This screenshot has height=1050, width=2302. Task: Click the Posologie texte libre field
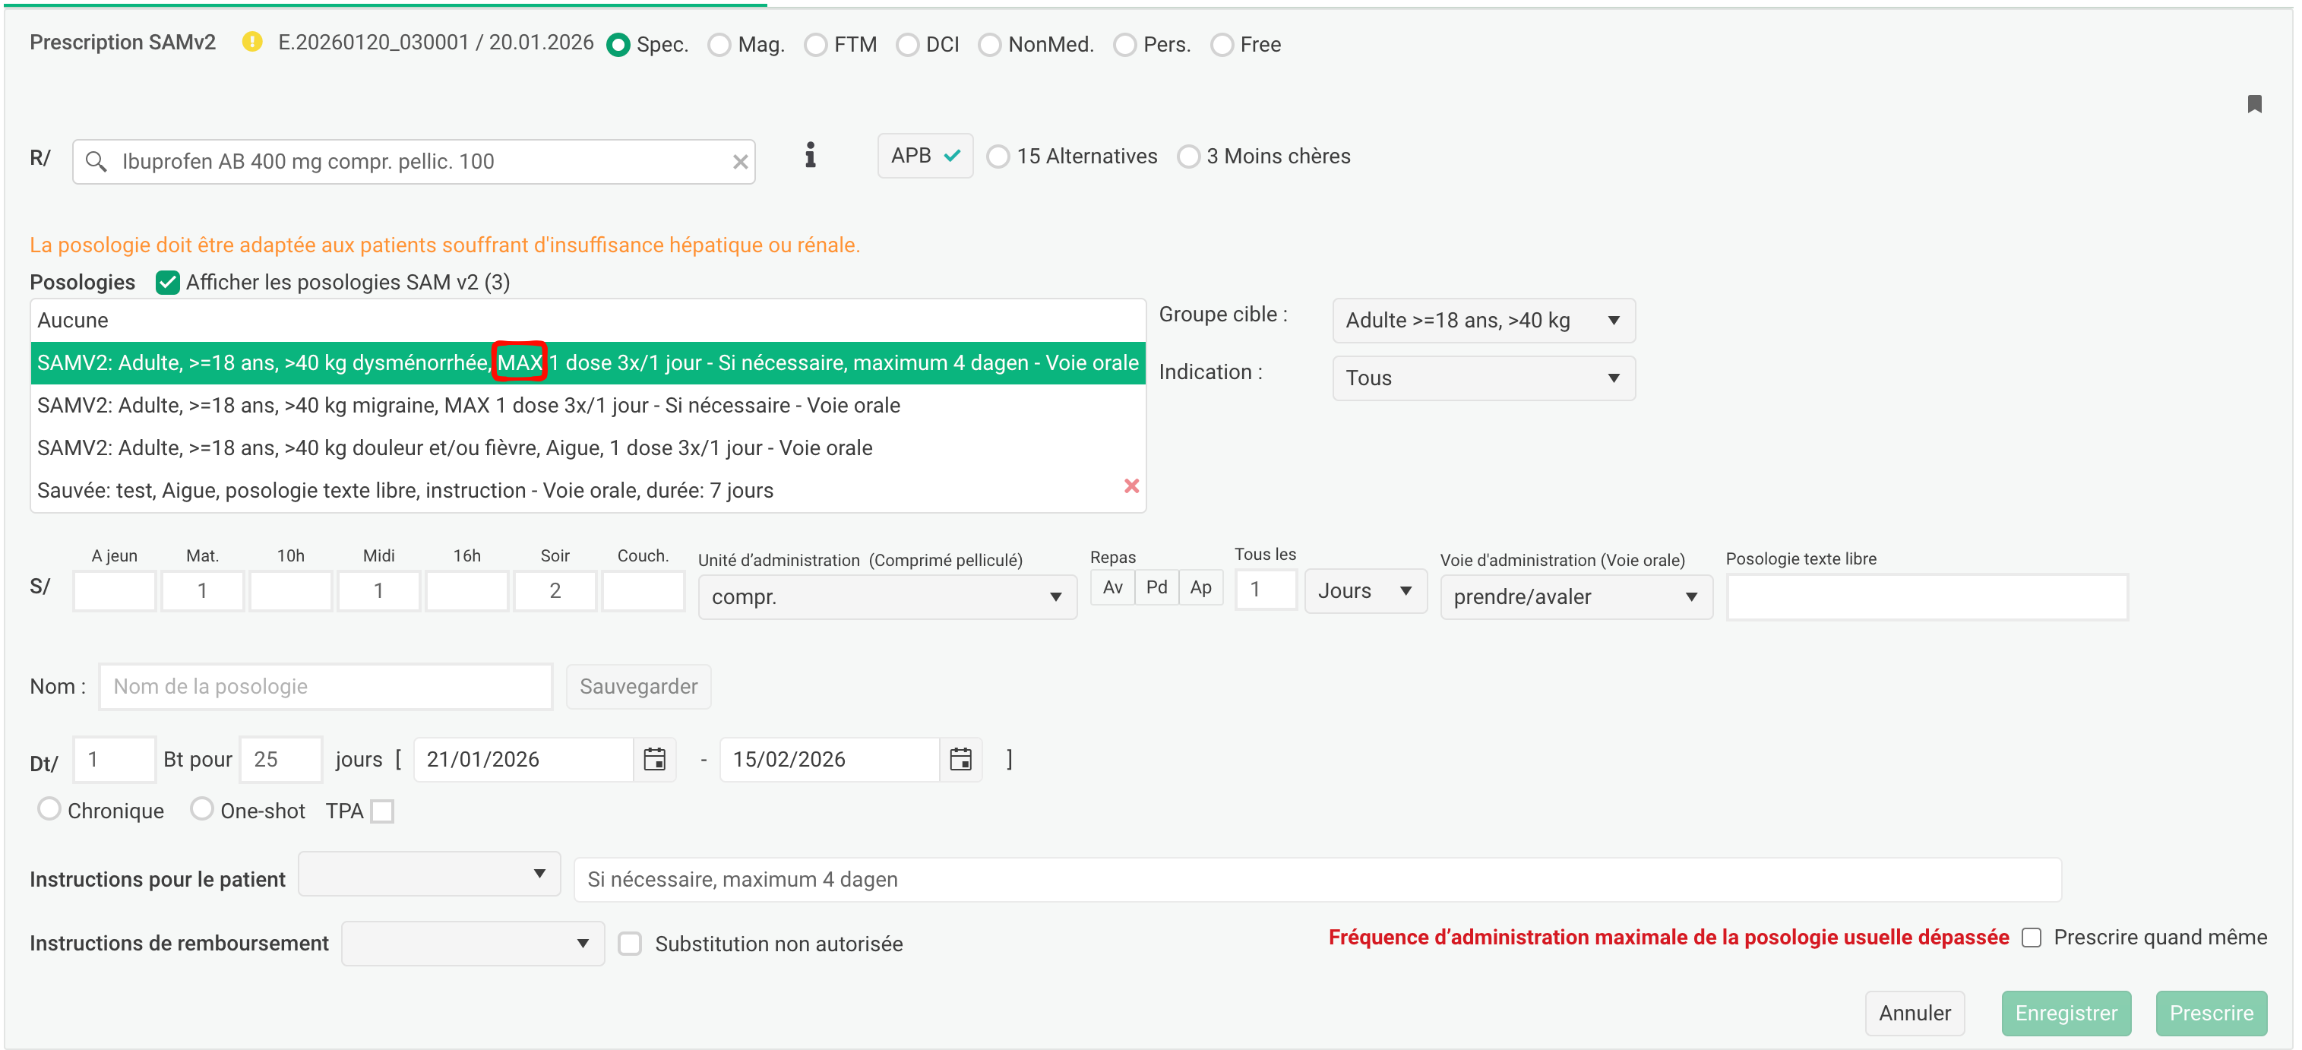1926,597
